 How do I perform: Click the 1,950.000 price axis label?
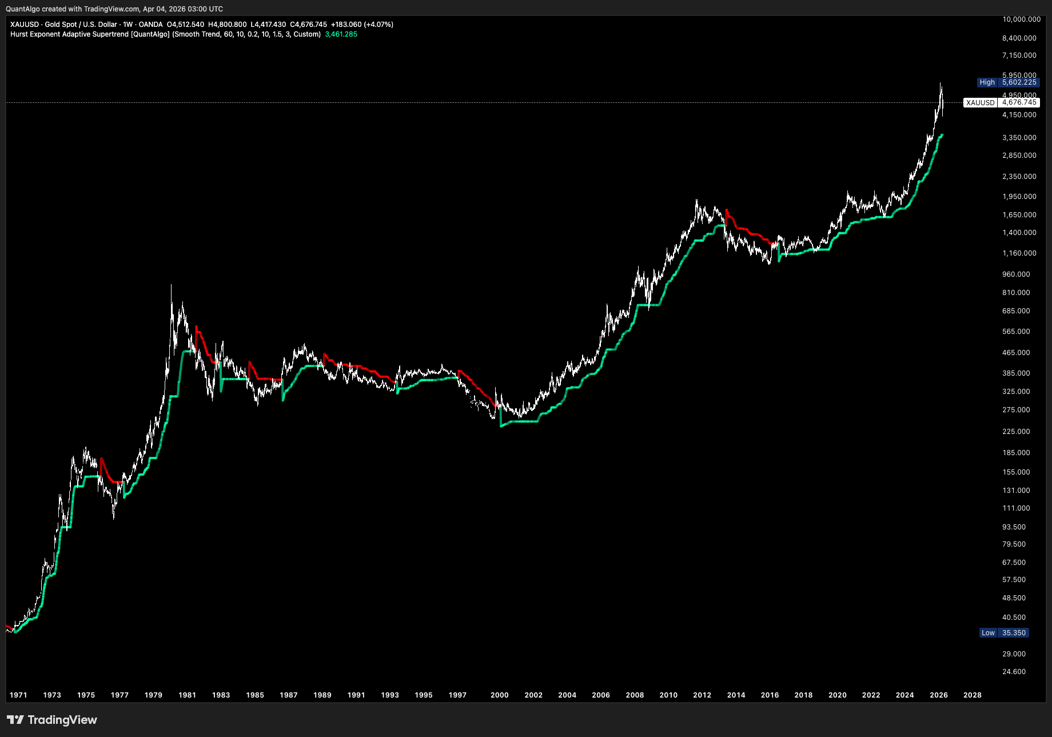click(1019, 197)
